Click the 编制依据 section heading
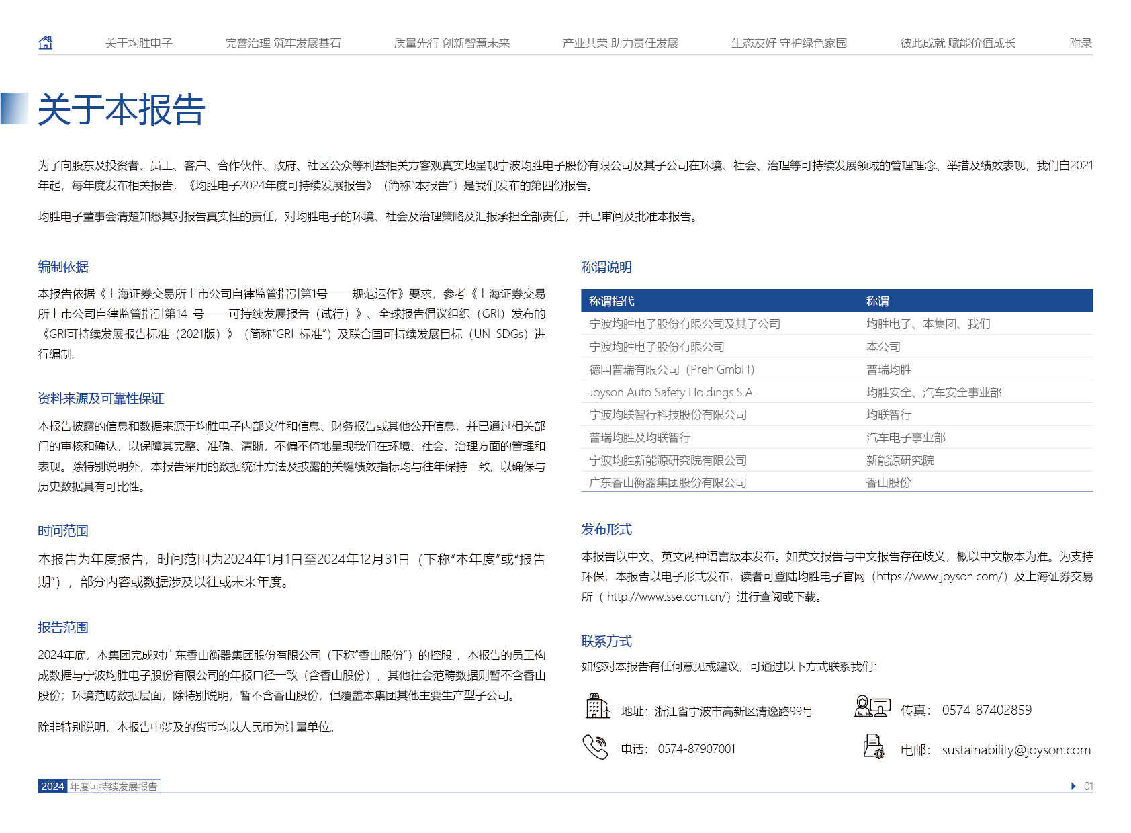The width and height of the screenshot is (1131, 833). pos(63,267)
